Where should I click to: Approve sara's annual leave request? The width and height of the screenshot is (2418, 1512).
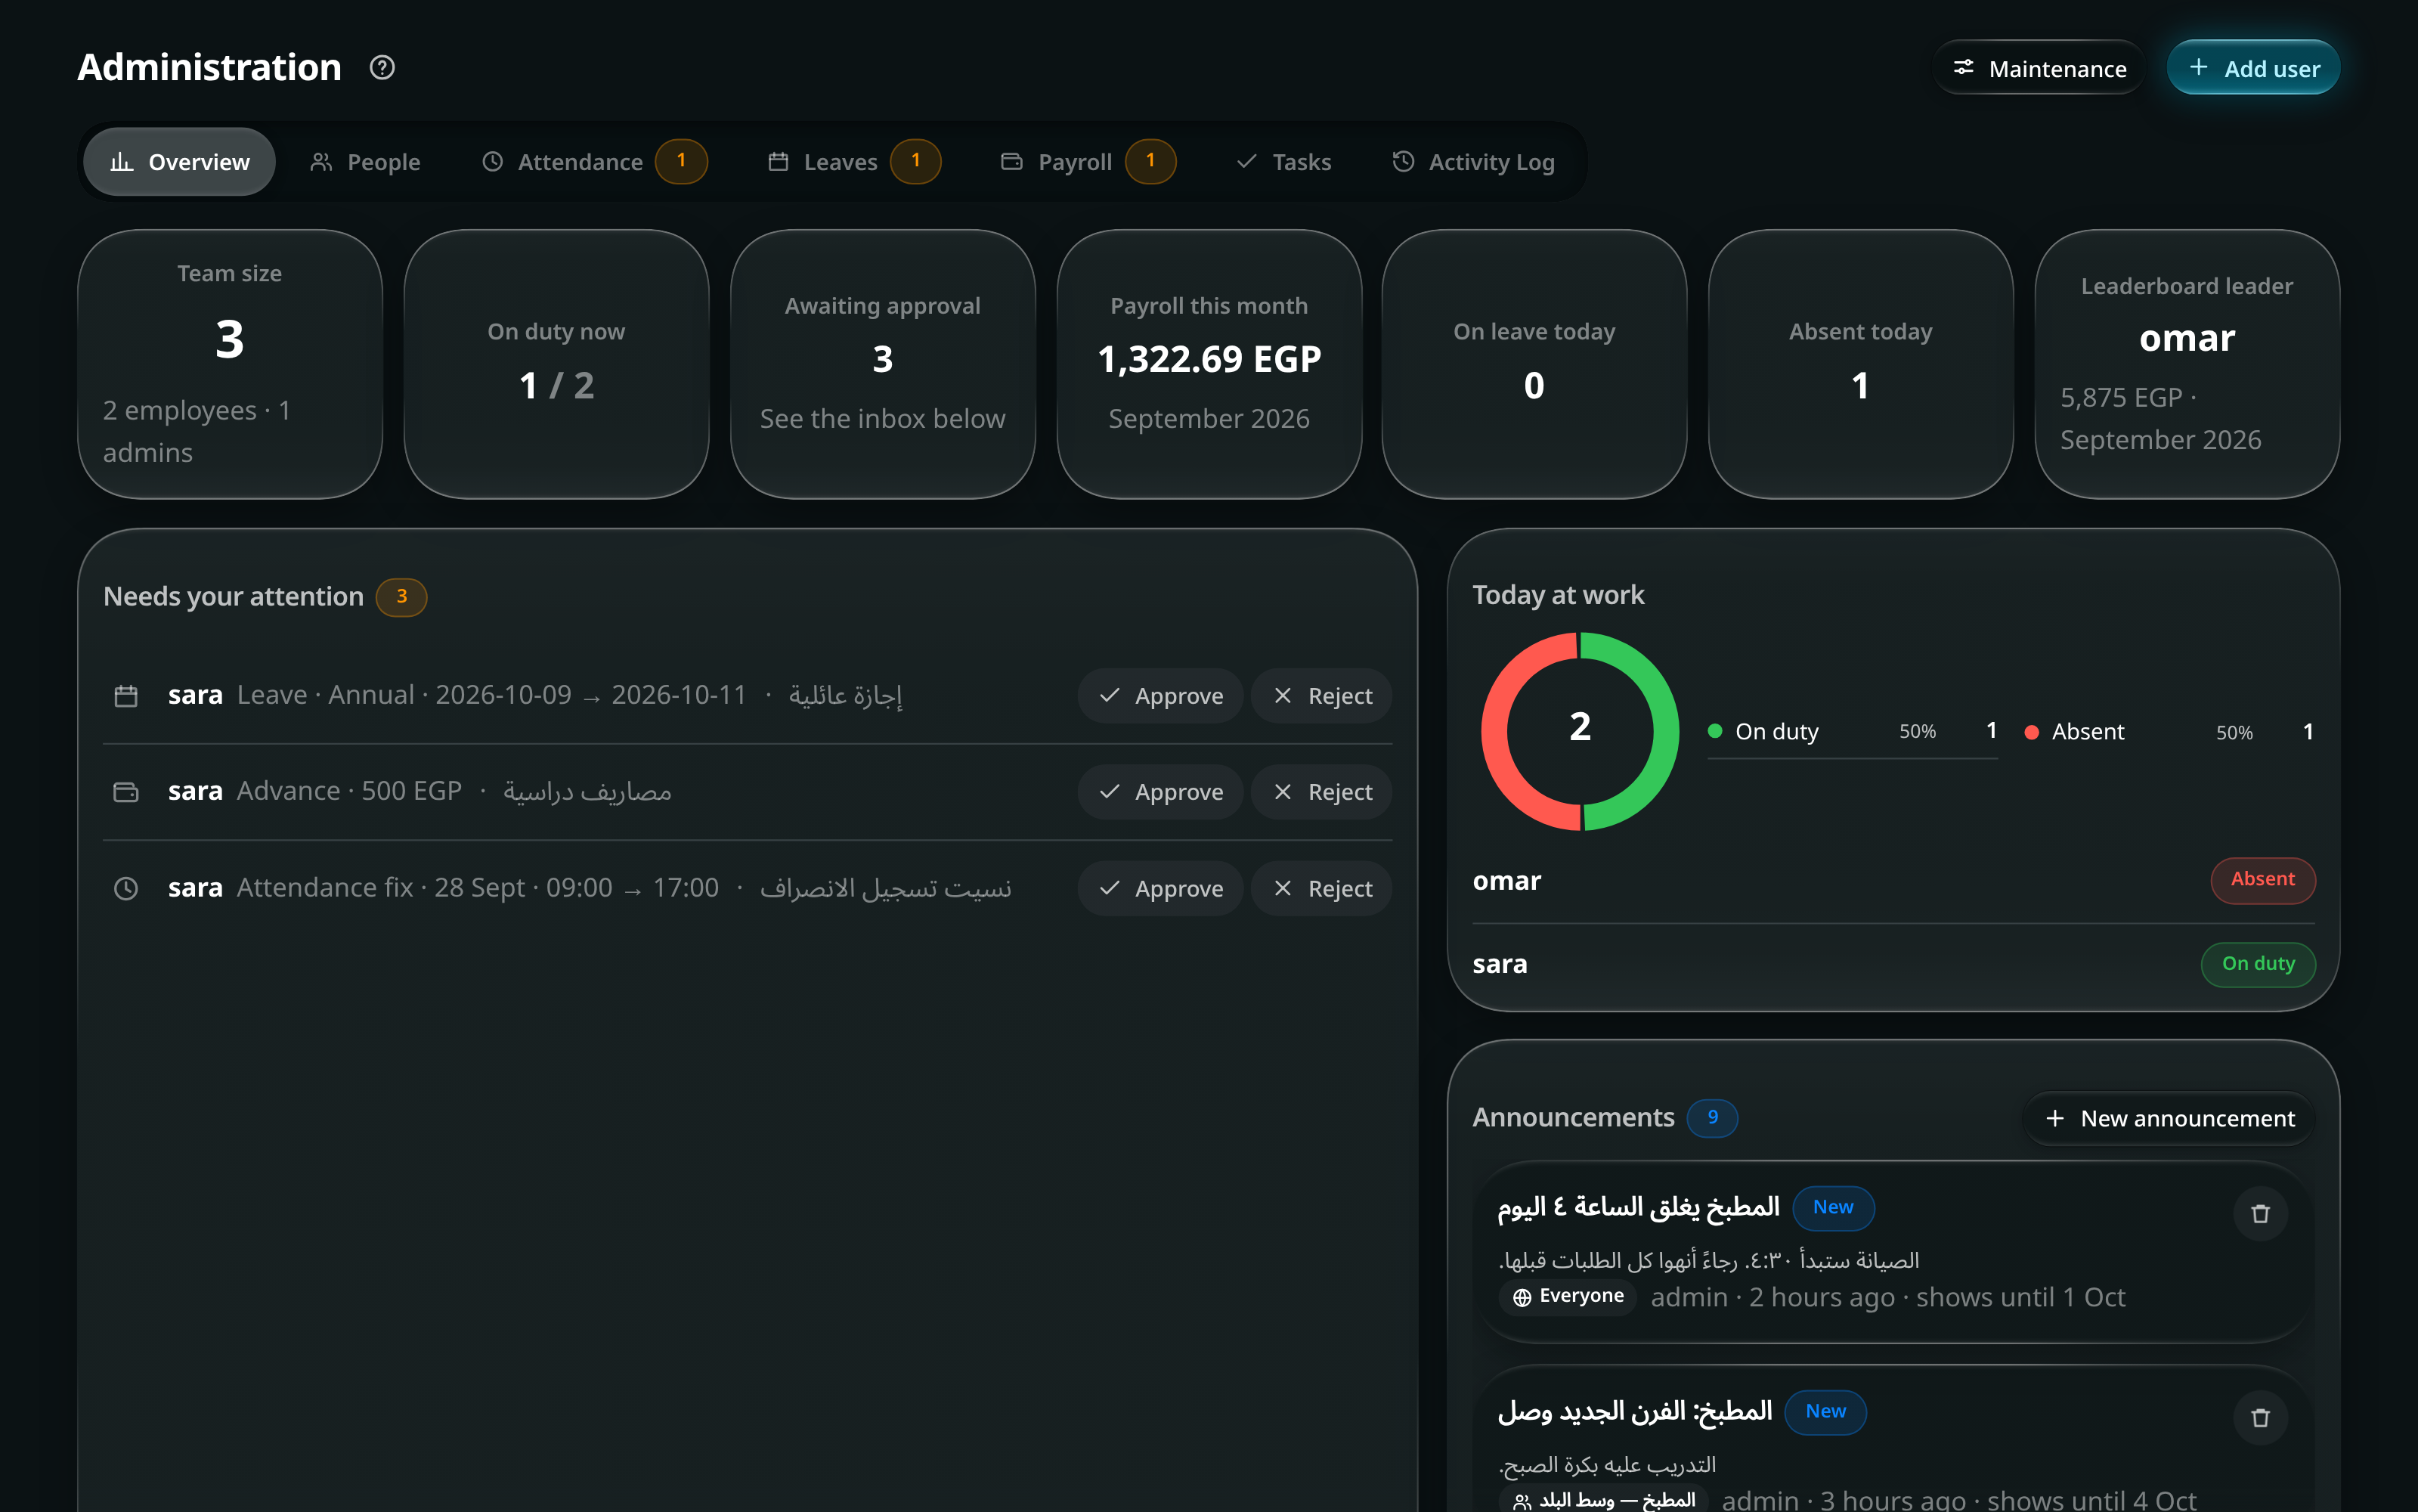pos(1160,696)
